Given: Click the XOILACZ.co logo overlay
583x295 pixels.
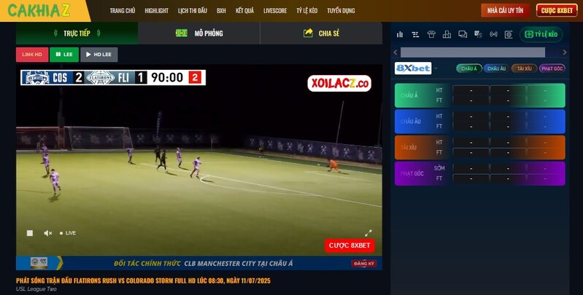Looking at the screenshot, I should [x=339, y=84].
